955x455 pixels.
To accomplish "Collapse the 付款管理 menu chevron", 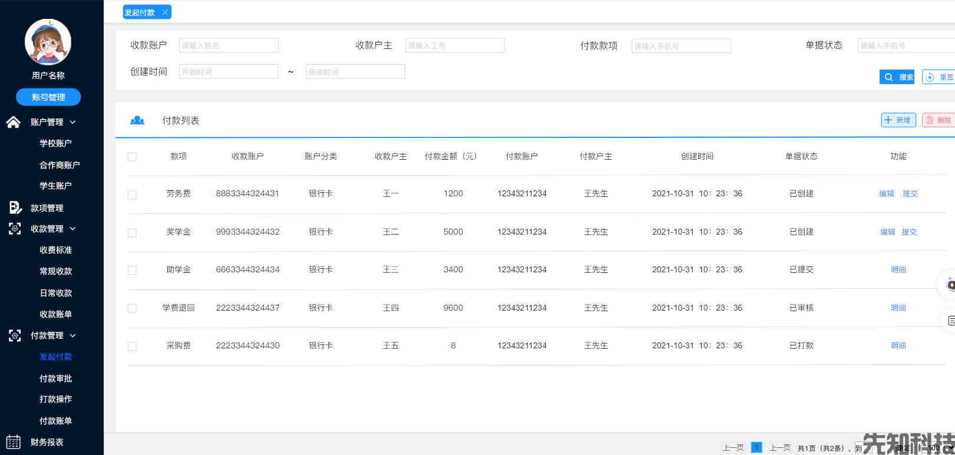I will [73, 335].
